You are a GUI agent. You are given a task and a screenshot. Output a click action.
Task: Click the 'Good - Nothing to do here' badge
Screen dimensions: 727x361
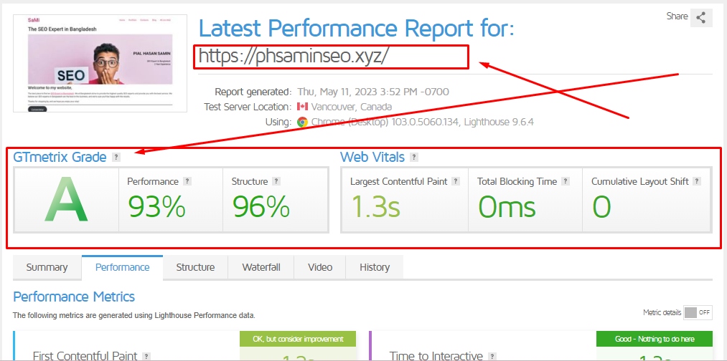tap(655, 339)
